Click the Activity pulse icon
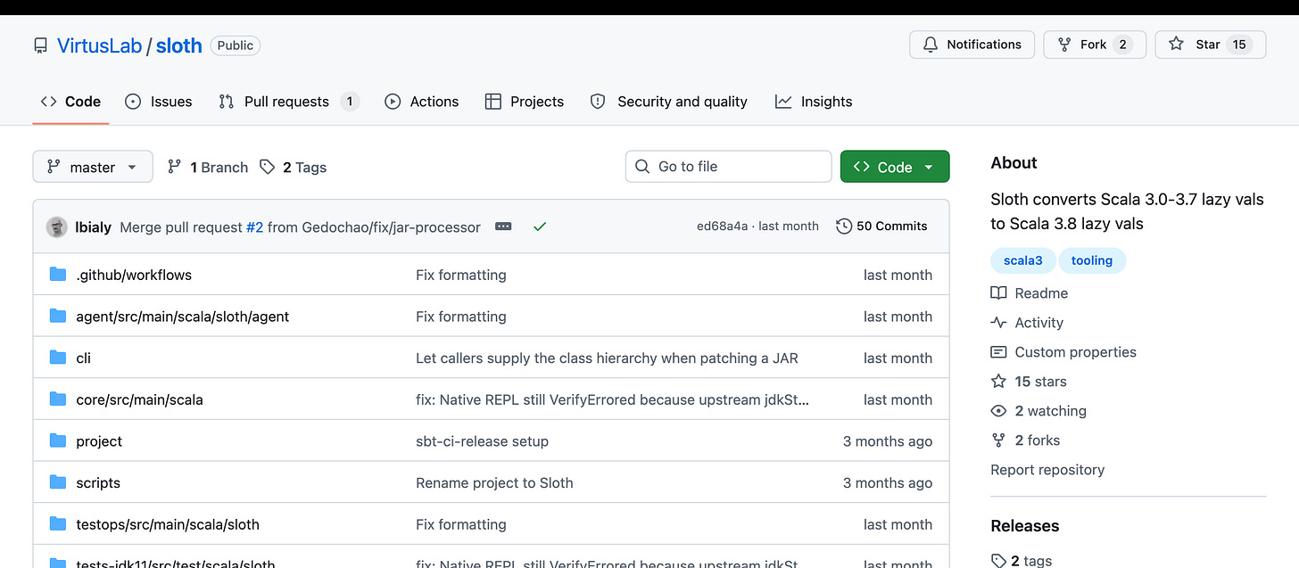Screen dimensions: 1299x568 (x=998, y=323)
